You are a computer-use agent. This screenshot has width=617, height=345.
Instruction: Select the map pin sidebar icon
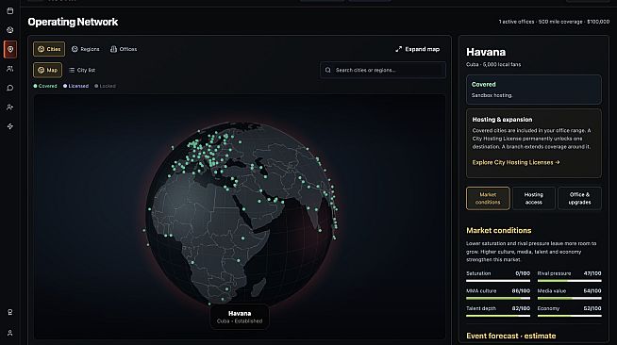click(10, 49)
